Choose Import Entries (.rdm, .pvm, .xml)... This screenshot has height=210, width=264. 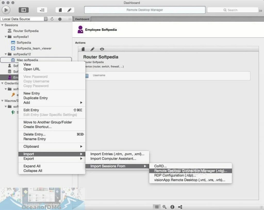coord(117,154)
